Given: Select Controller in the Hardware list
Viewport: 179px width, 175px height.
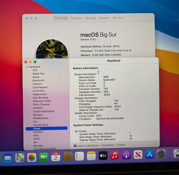Looking at the screenshot, I should (39, 91).
